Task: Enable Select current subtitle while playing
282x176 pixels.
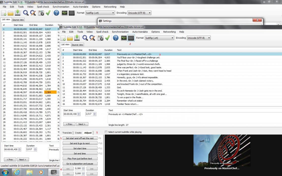Action: point(106,132)
